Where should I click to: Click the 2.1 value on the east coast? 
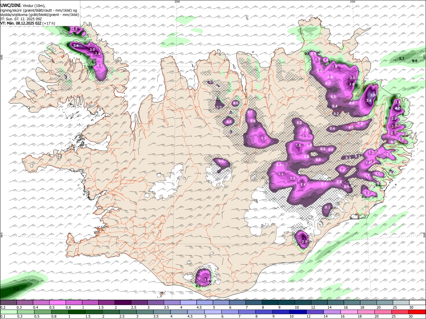click(393, 133)
